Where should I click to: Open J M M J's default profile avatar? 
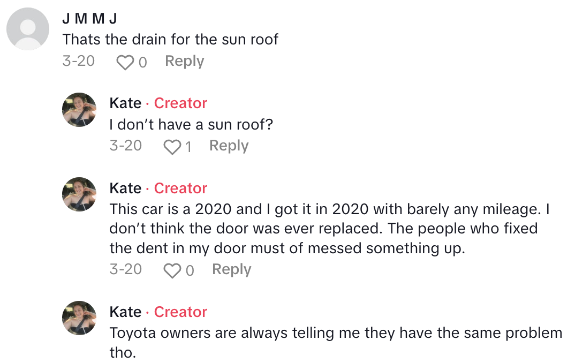pyautogui.click(x=27, y=29)
